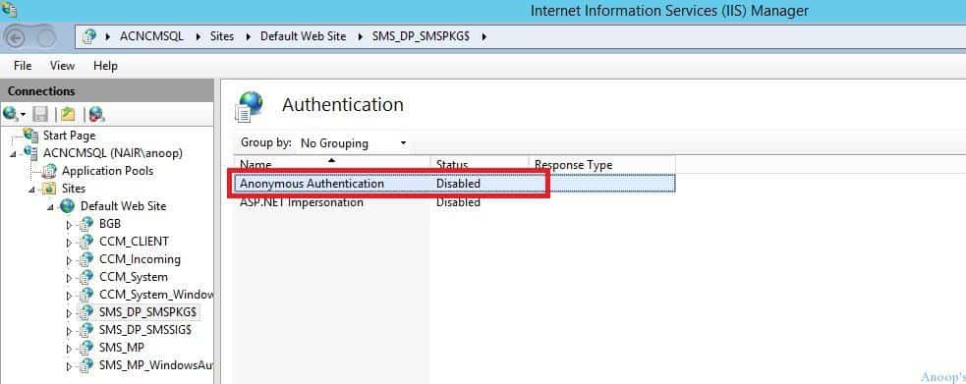
Task: Select the ASP.NET Impersonation row
Action: click(454, 202)
